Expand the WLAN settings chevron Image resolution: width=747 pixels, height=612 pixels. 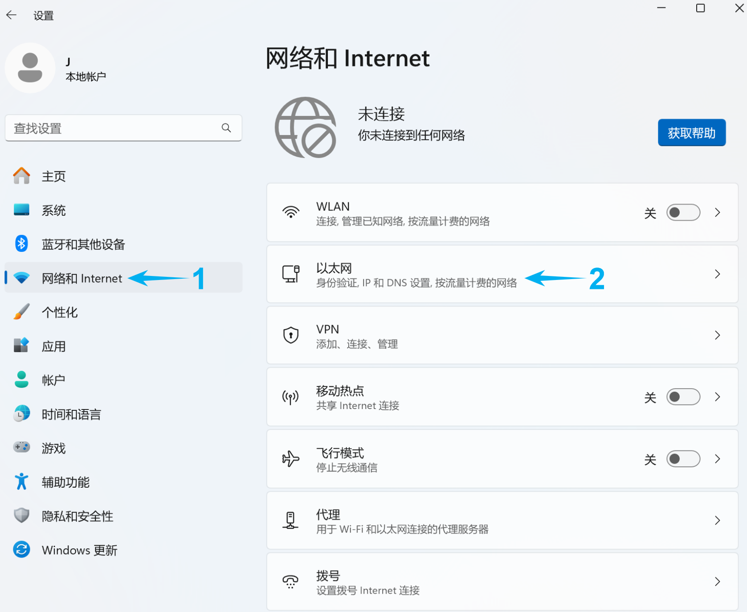coord(717,213)
